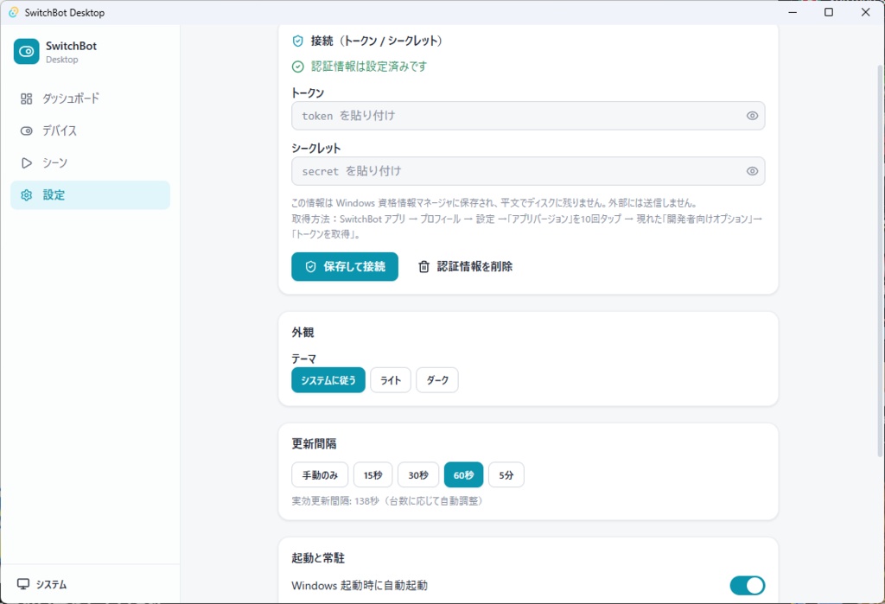The image size is (885, 604).
Task: Set refresh interval to 30秒
Action: click(x=418, y=474)
